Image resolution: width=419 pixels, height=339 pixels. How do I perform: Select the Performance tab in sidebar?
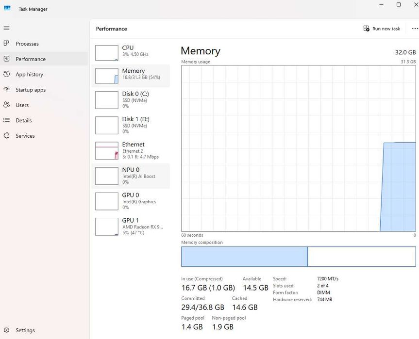point(30,59)
